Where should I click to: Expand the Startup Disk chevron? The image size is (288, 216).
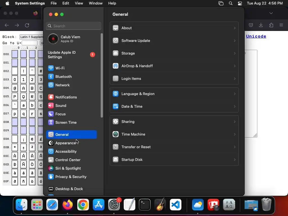pyautogui.click(x=235, y=160)
